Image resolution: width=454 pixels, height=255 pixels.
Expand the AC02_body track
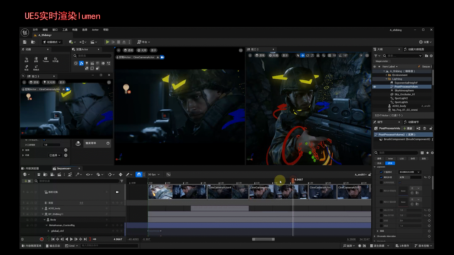click(x=43, y=208)
